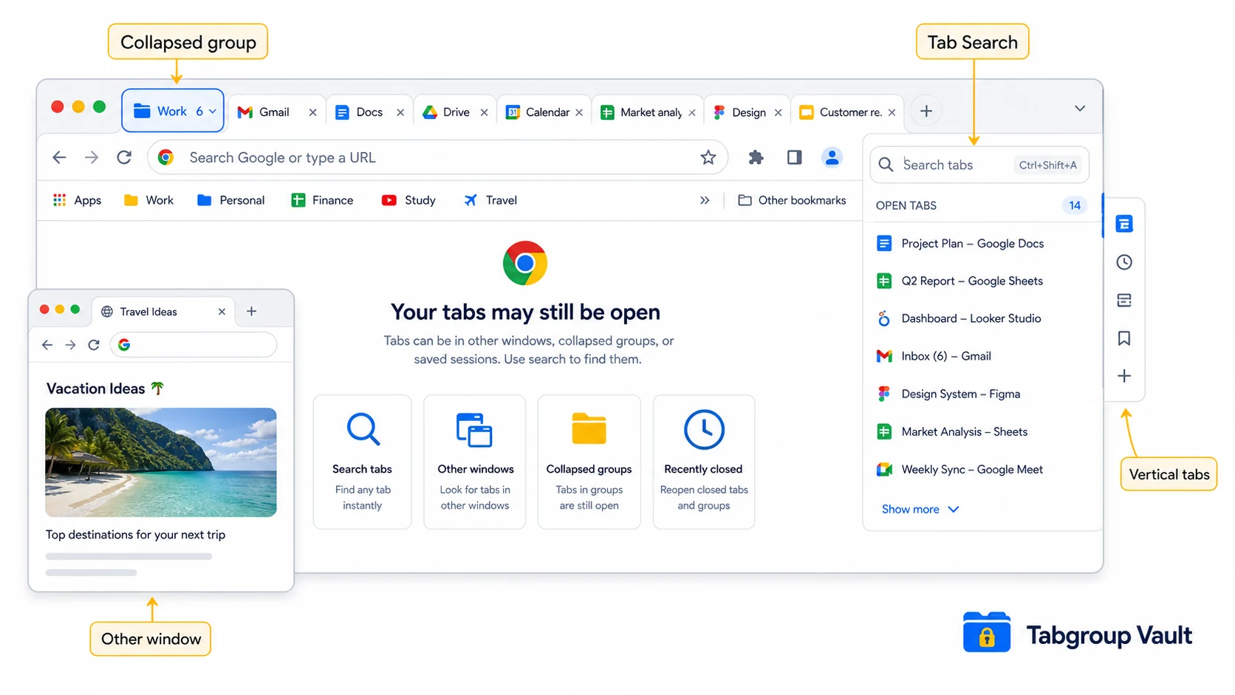This screenshot has width=1235, height=695.
Task: Click the search magnifier in Tab Search
Action: pos(886,165)
